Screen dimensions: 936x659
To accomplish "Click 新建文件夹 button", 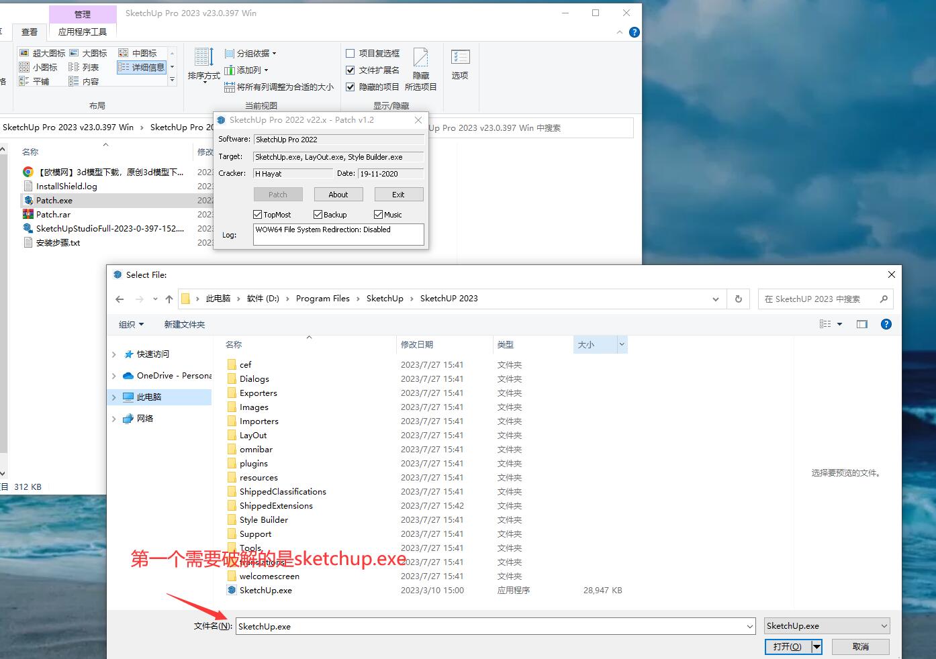I will 185,325.
